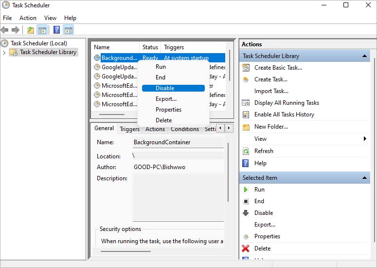Collapse the Selected Item section
Viewport: 377px width, 268px height.
point(365,178)
